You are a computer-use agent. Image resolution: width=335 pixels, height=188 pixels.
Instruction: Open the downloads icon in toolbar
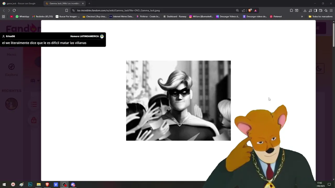point(305,10)
